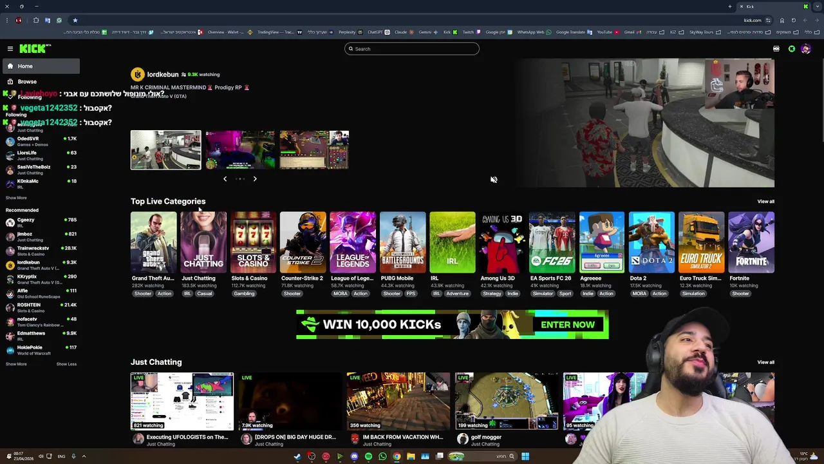Open the Just Chatting category card
The width and height of the screenshot is (824, 464).
click(203, 242)
